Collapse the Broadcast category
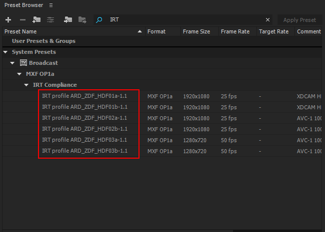 (x=12, y=63)
